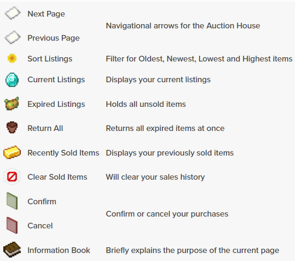This screenshot has height=261, width=295.
Task: Click the red Cancel glass pane icon
Action: coord(12,226)
